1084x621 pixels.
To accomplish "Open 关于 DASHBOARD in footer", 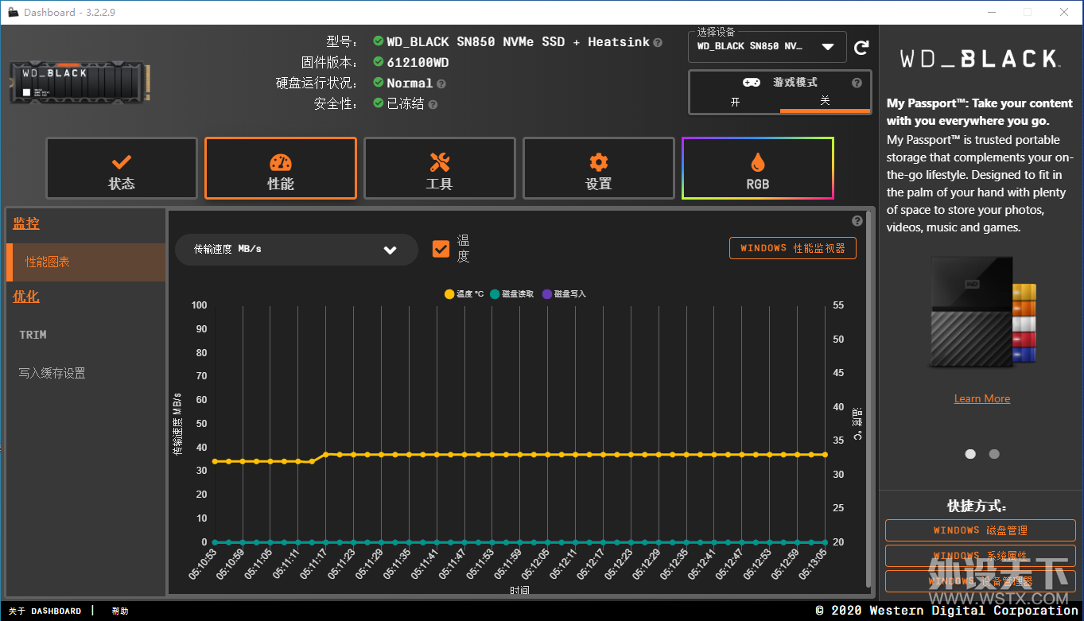I will [x=45, y=611].
